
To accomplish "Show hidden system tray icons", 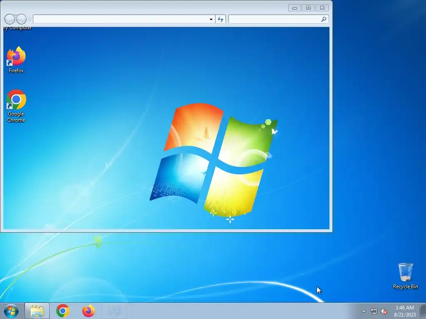I will tap(364, 311).
